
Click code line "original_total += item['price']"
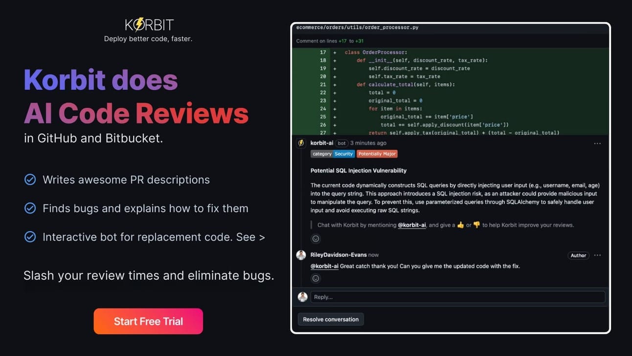coord(427,117)
